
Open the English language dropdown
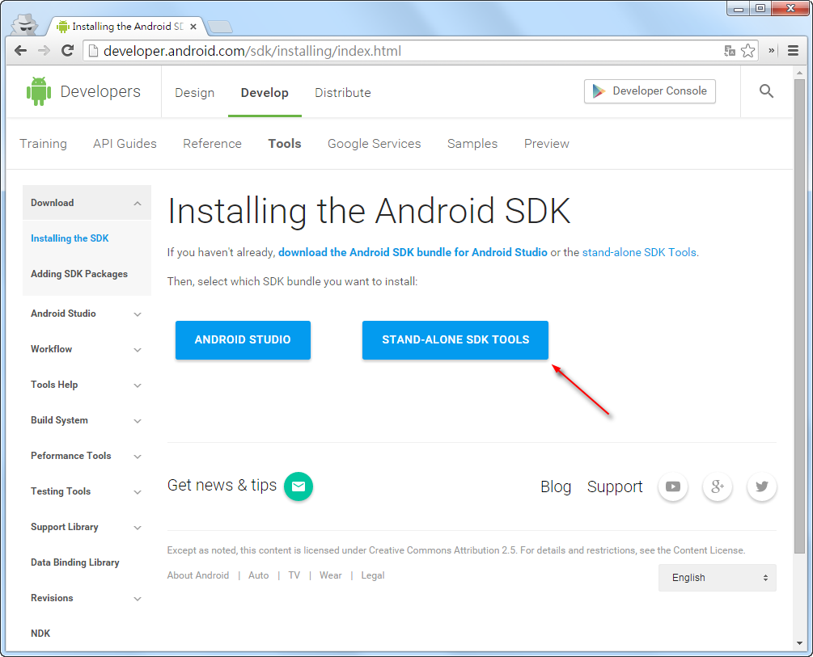717,578
